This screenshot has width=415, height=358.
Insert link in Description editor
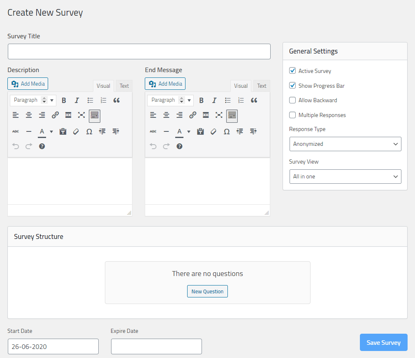coord(55,115)
